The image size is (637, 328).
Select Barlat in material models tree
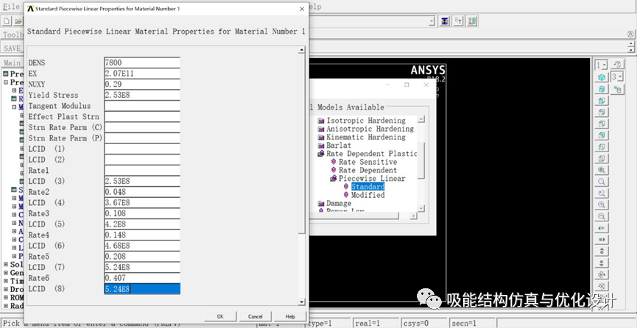pyautogui.click(x=339, y=146)
